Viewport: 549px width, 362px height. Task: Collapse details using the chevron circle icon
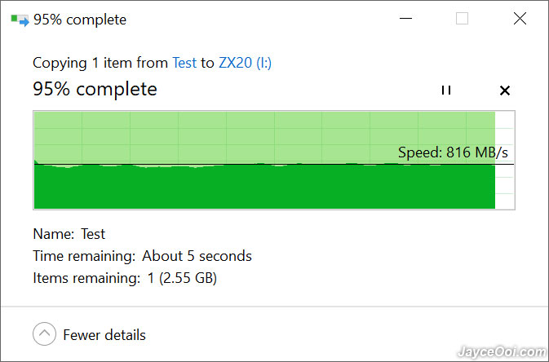point(44,334)
